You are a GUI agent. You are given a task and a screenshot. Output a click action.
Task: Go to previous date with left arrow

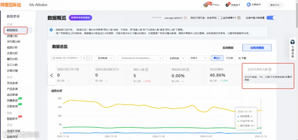[x=84, y=58]
